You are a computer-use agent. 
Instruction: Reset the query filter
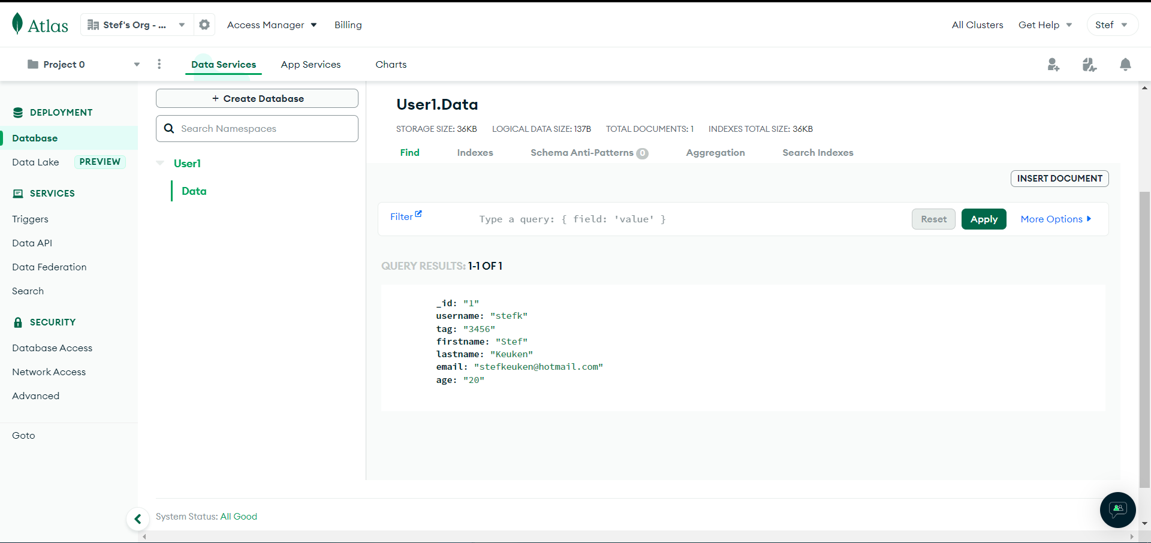click(x=933, y=219)
